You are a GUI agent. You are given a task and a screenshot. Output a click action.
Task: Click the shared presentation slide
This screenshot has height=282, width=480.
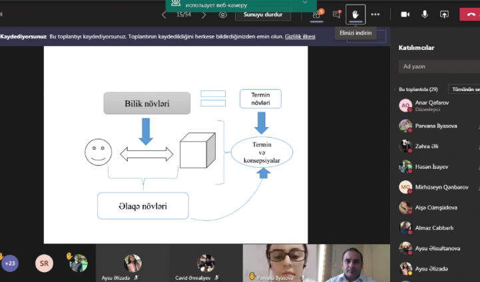[x=176, y=145]
